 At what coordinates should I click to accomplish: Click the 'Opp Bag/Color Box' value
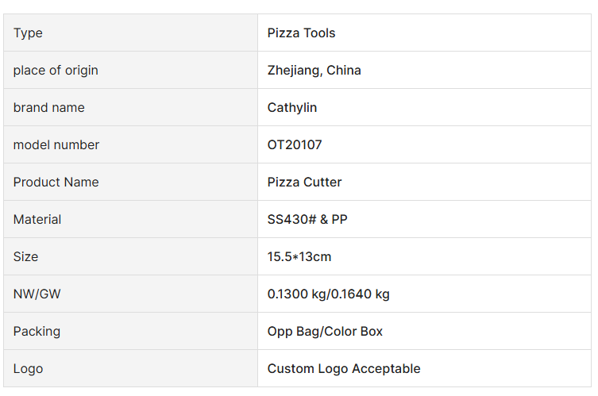[x=325, y=332]
